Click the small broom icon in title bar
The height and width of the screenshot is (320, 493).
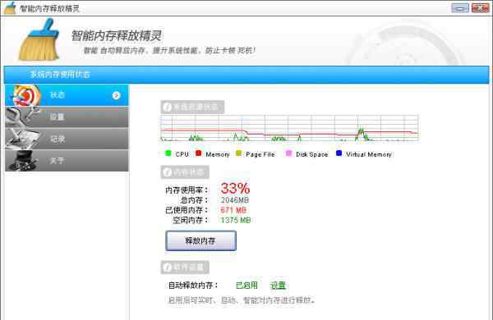point(10,8)
